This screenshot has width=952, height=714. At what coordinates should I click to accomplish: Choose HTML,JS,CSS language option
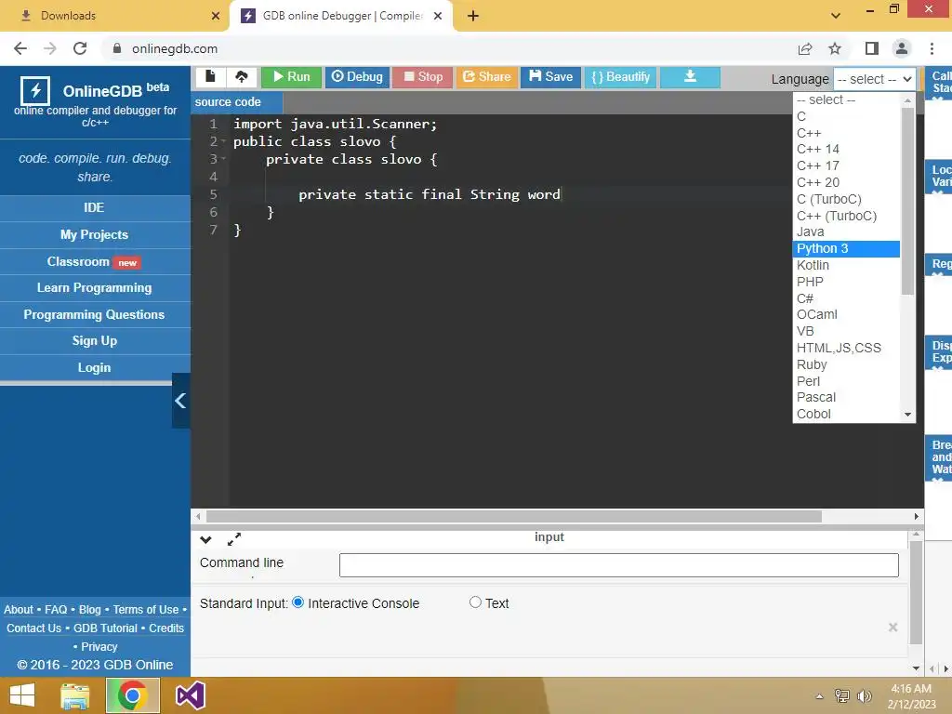tap(846, 348)
